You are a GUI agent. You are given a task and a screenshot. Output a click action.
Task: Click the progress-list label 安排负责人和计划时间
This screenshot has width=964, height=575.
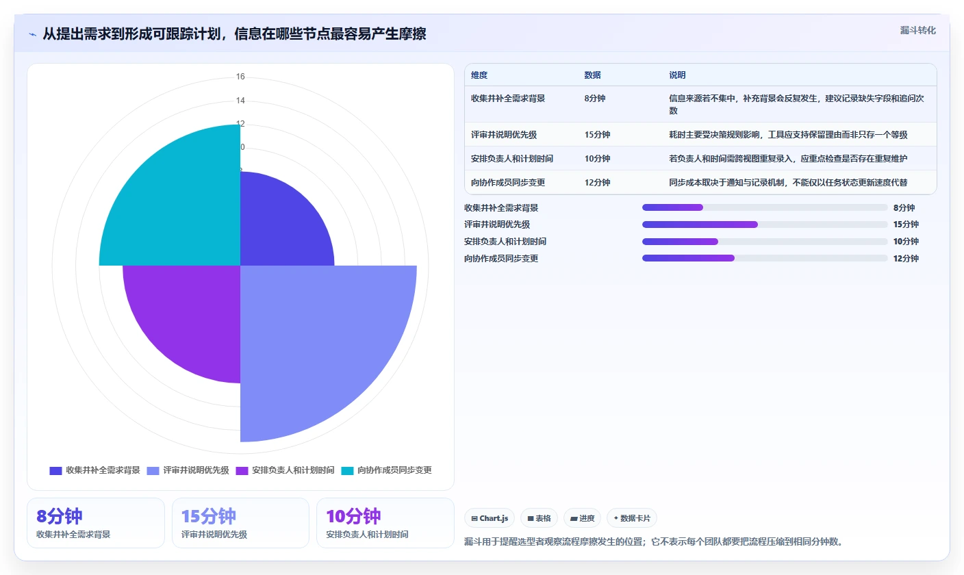coord(505,242)
